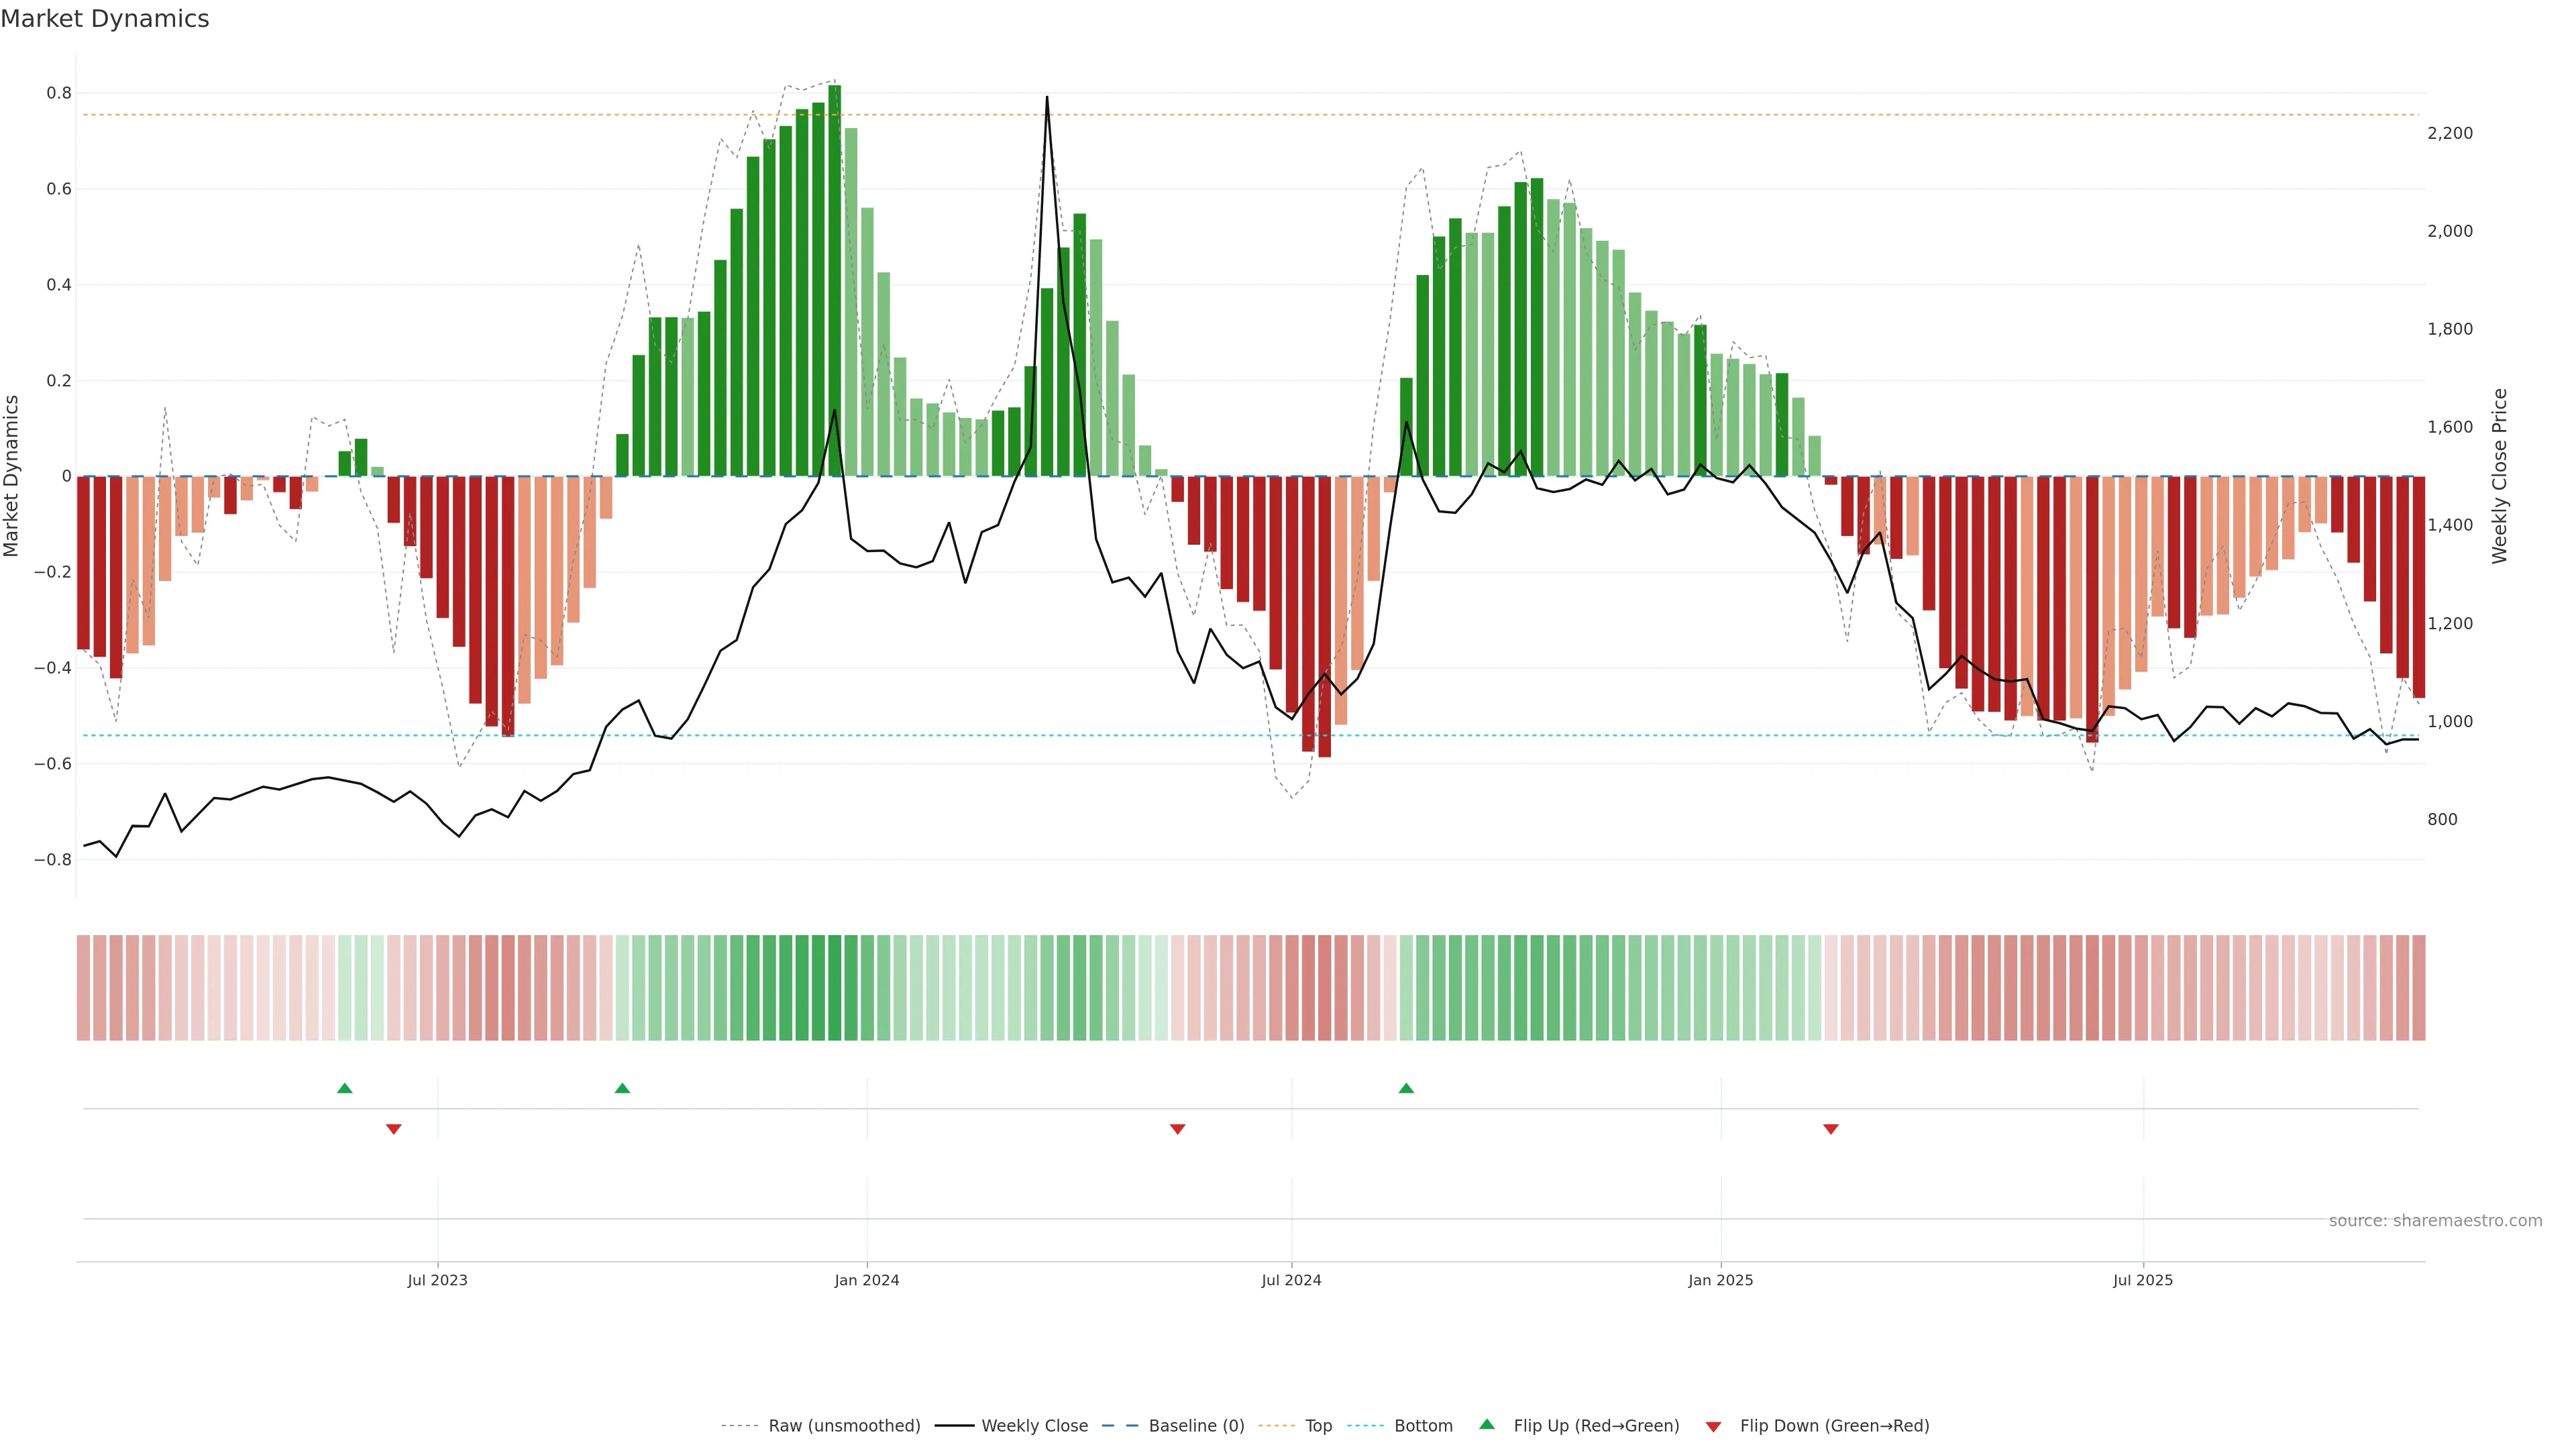Image resolution: width=2576 pixels, height=1449 pixels.
Task: Toggle the Baseline (0) legend entry
Action: click(1196, 1426)
